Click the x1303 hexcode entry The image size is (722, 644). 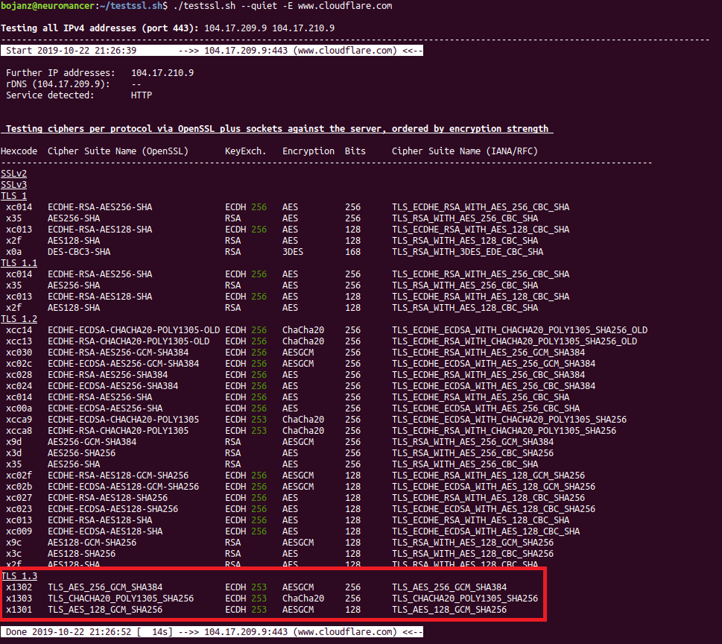[19, 599]
